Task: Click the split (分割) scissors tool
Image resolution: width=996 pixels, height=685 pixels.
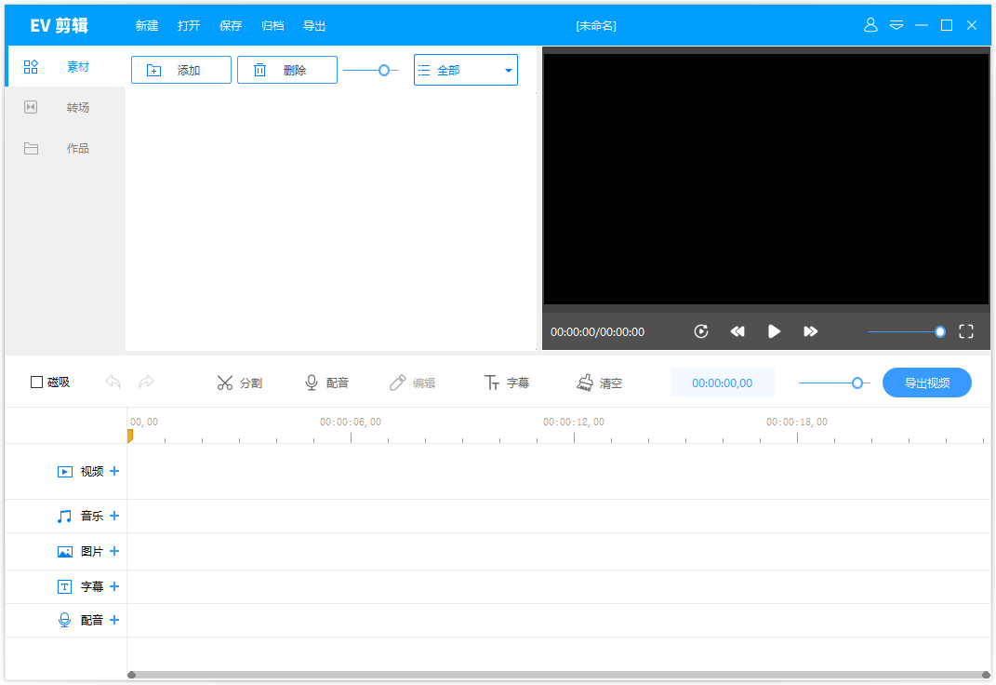Action: coord(239,383)
